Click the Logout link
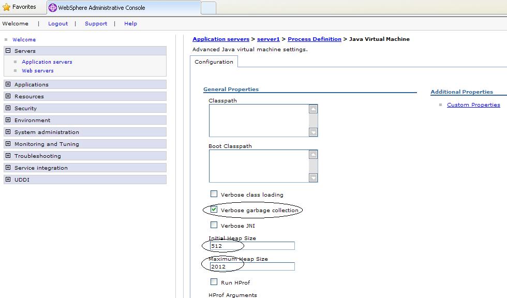The height and width of the screenshot is (298, 507). click(57, 23)
